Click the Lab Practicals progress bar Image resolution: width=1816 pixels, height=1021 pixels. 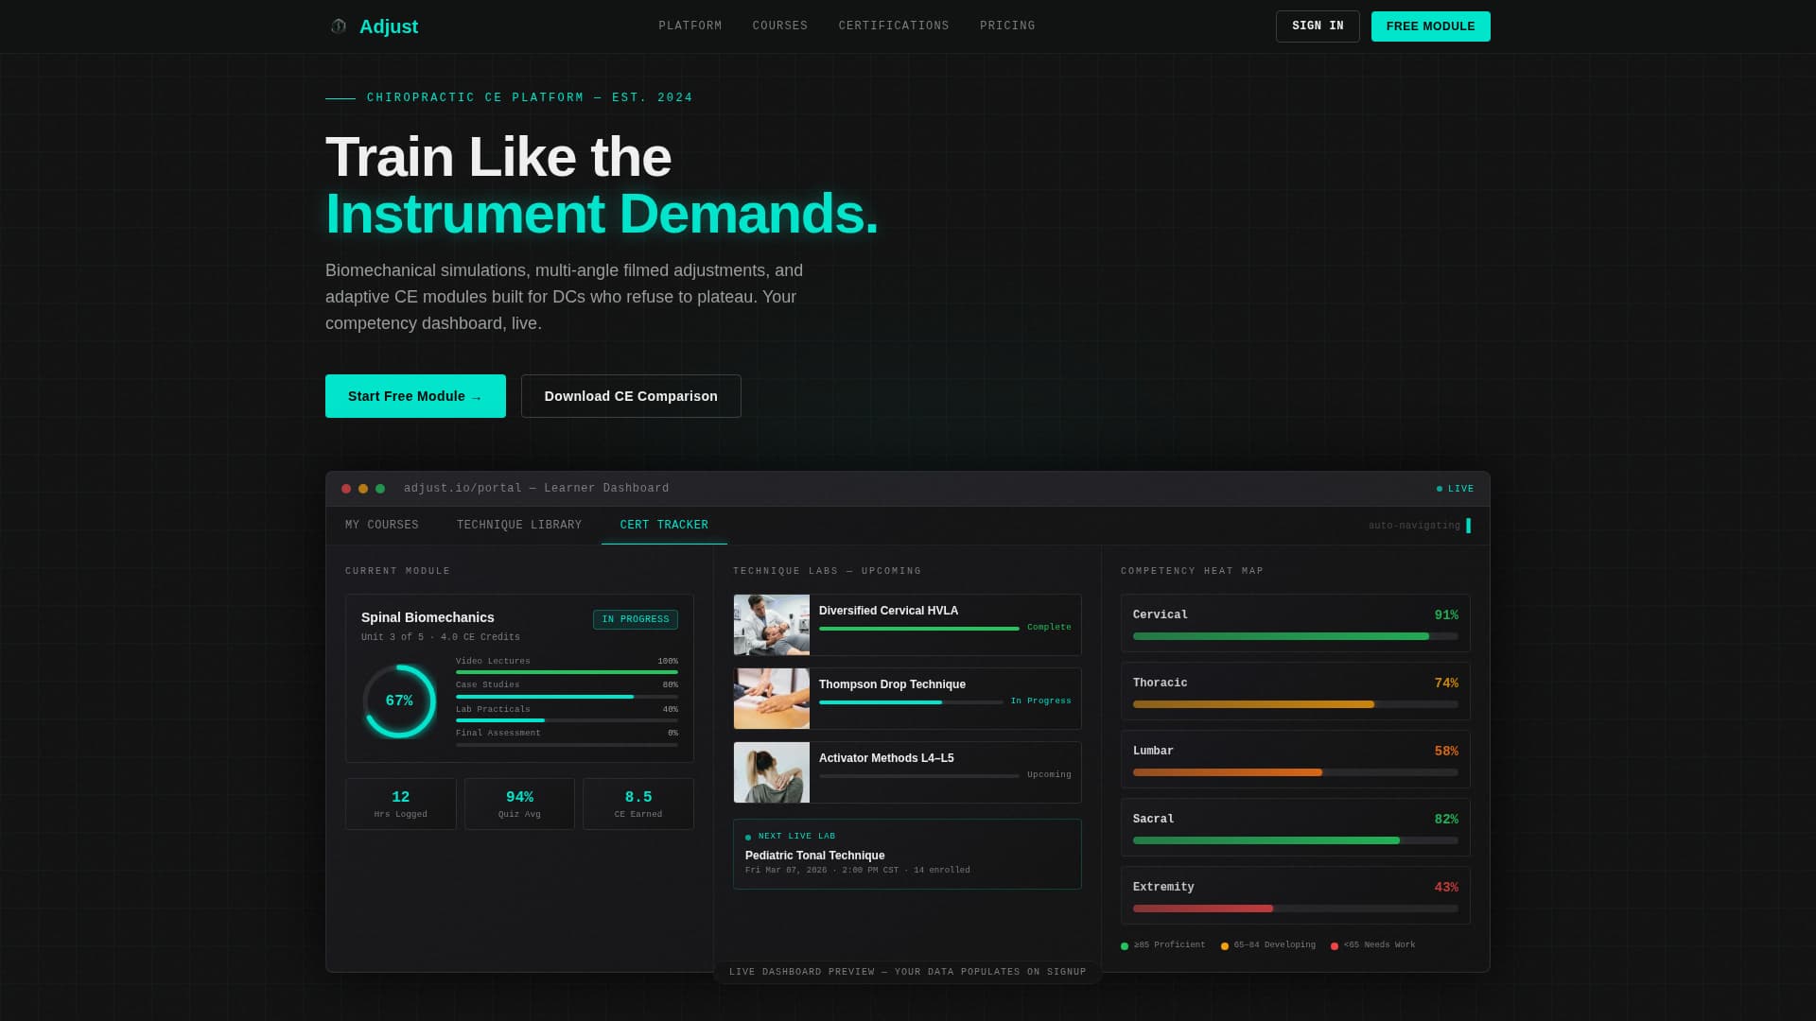[567, 720]
